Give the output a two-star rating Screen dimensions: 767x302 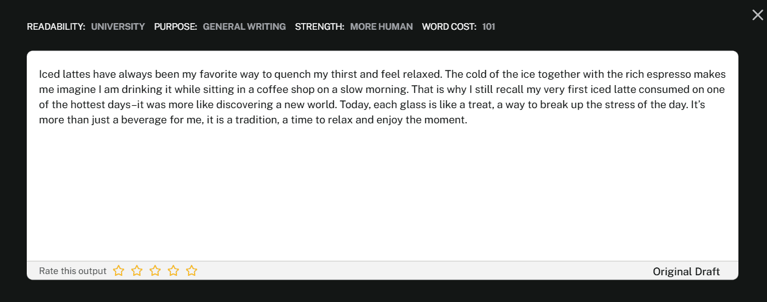point(137,271)
